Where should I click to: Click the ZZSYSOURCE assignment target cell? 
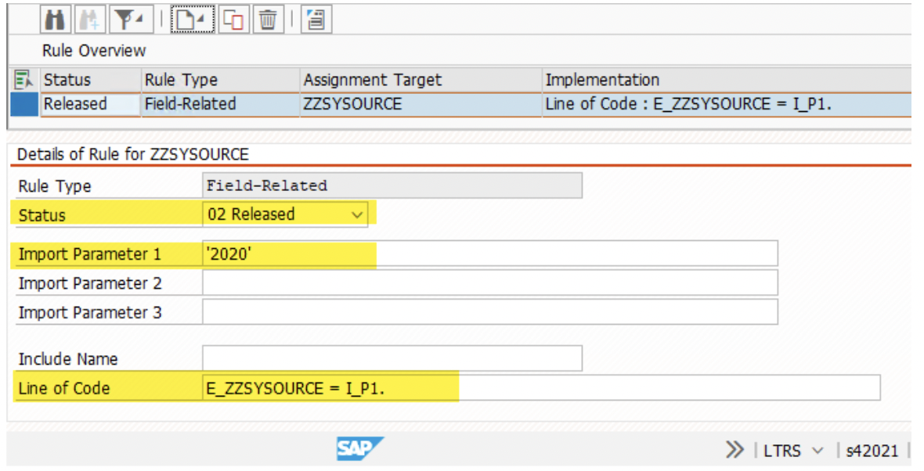(420, 104)
